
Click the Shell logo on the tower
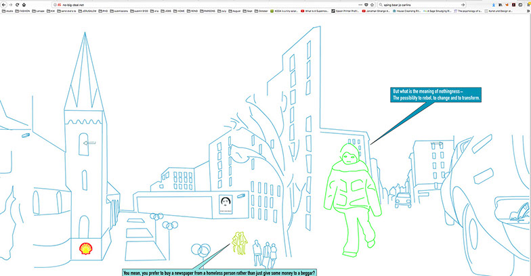[x=86, y=248]
